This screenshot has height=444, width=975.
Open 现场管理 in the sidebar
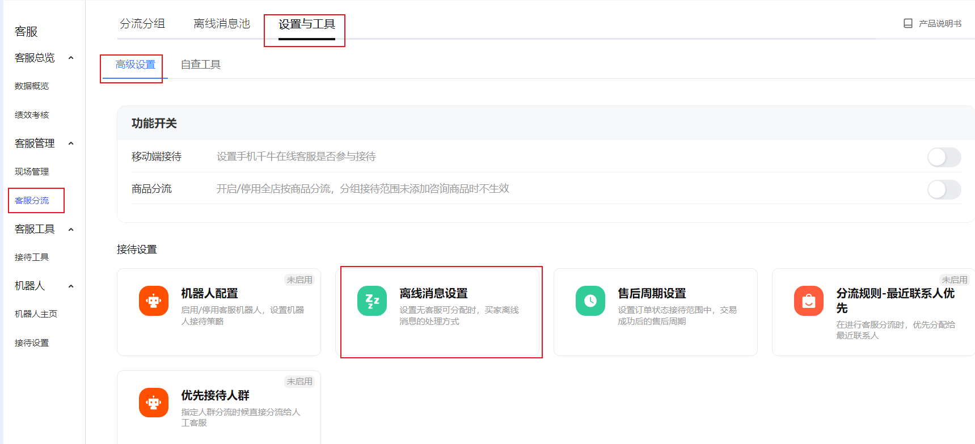(32, 172)
